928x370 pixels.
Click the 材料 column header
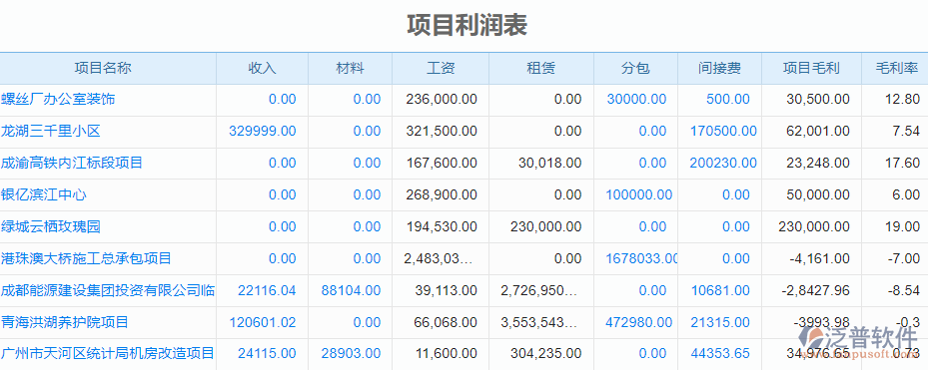point(351,69)
